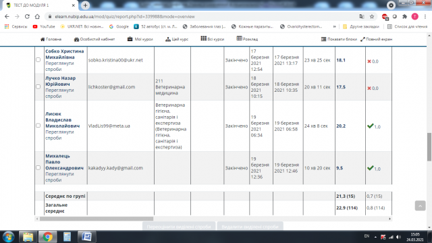Bookmark this page with star icon
432x243 pixels.
(372, 16)
